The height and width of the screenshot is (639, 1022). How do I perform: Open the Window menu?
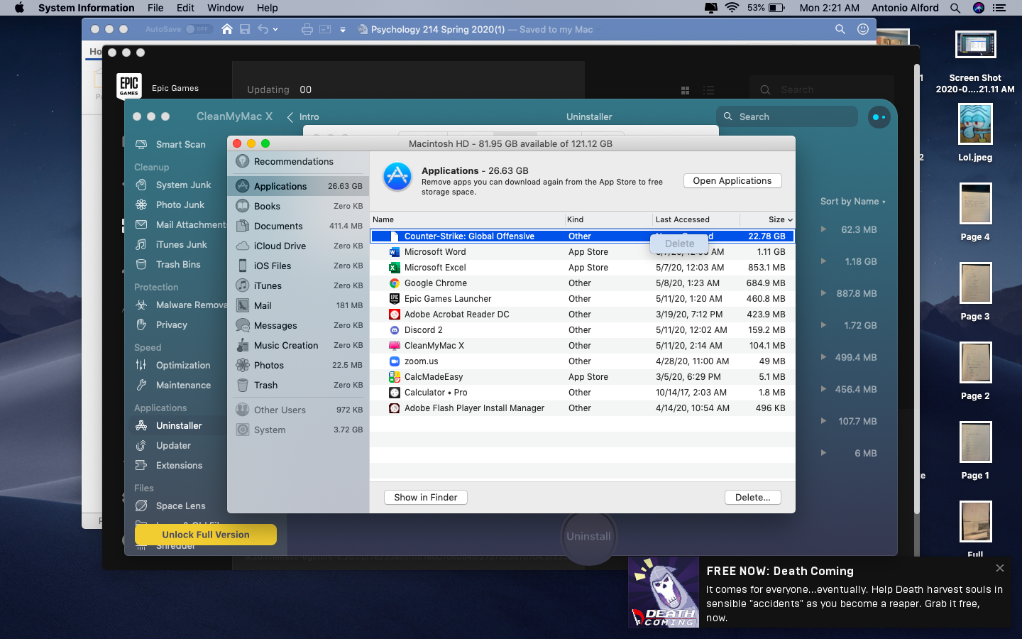(226, 8)
